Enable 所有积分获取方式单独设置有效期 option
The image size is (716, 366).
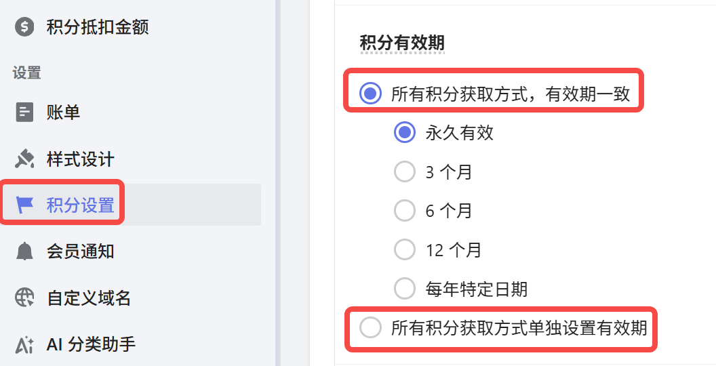pos(370,328)
